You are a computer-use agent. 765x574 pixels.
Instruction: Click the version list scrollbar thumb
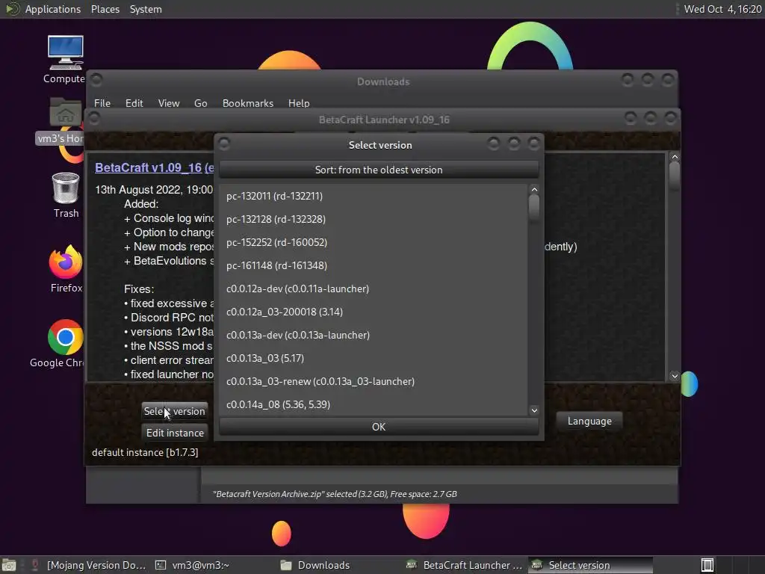coord(534,208)
